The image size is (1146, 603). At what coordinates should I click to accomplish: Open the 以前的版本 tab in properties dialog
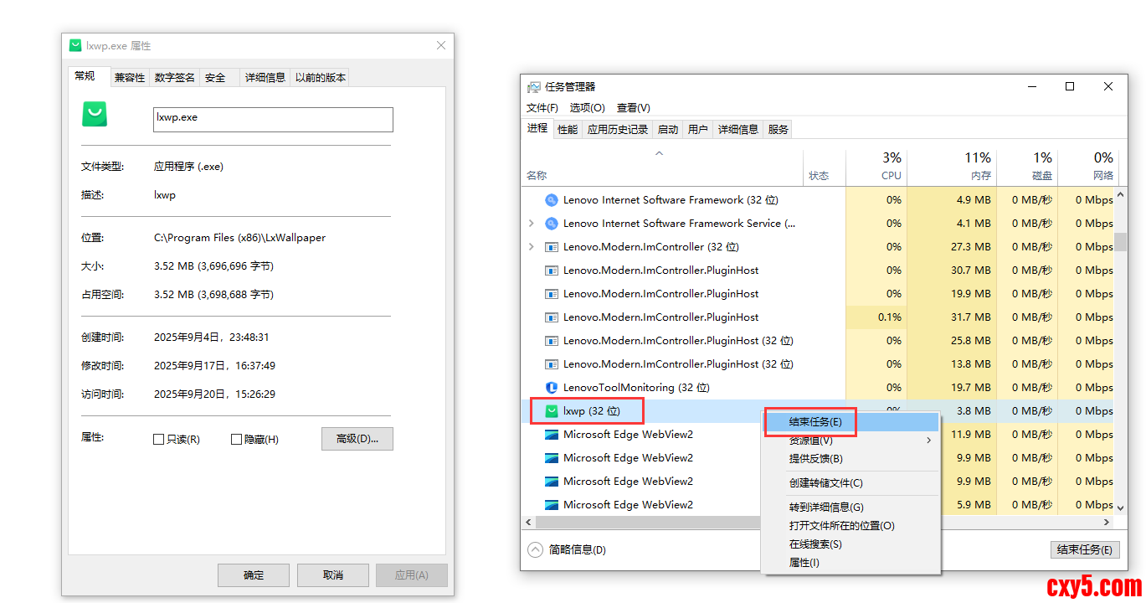point(321,78)
